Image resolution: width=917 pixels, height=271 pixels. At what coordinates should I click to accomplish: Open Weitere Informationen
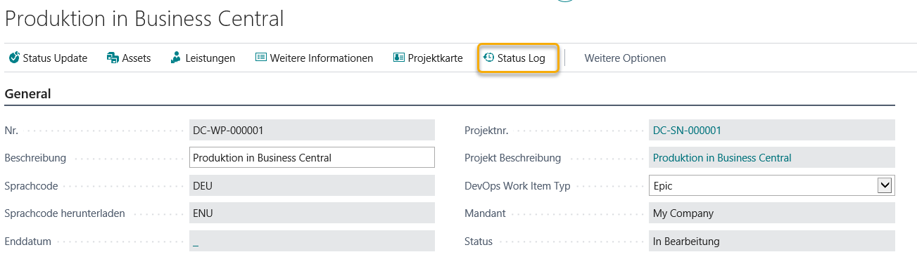click(x=314, y=58)
